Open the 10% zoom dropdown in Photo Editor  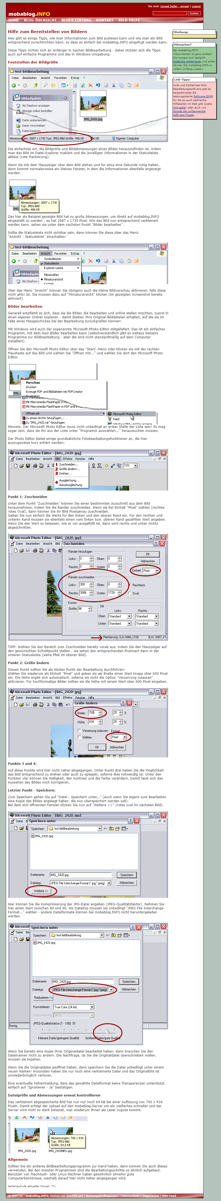coord(135,465)
